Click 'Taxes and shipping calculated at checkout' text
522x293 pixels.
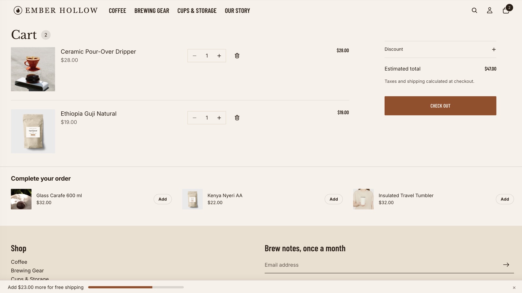coord(429,81)
